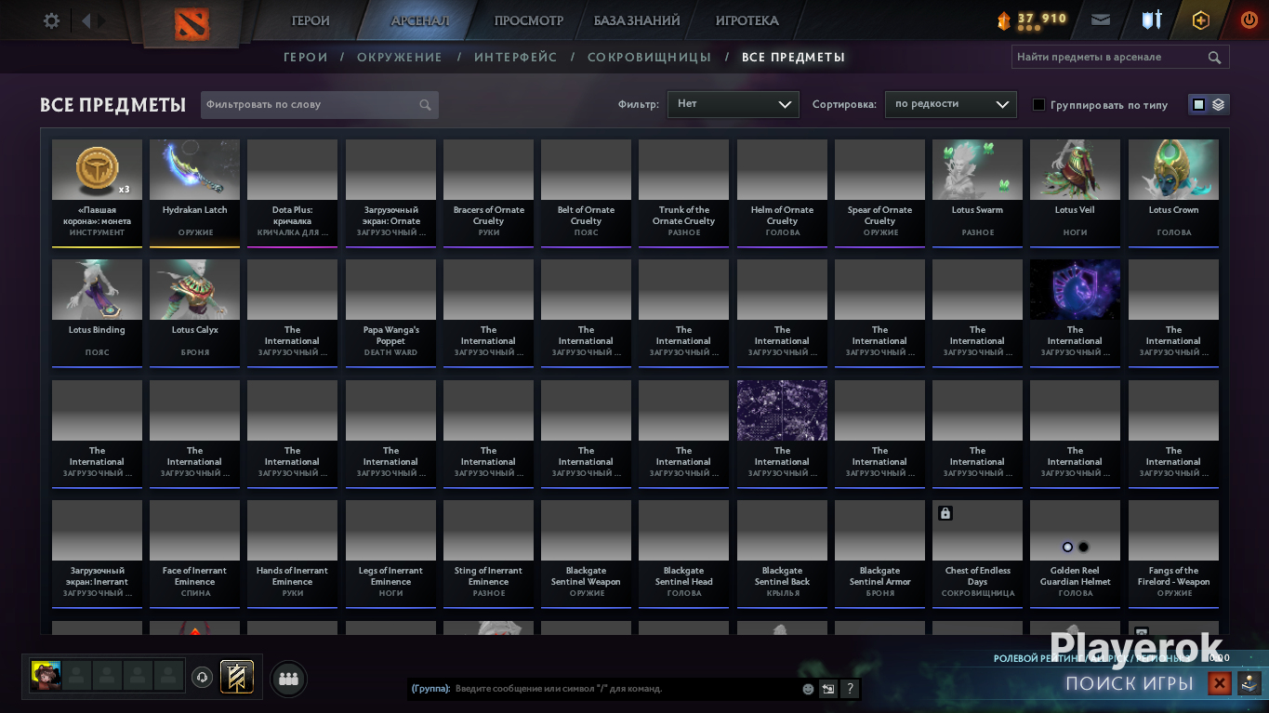The height and width of the screenshot is (713, 1269).
Task: Click the red Dota 2 logo
Action: (x=192, y=23)
